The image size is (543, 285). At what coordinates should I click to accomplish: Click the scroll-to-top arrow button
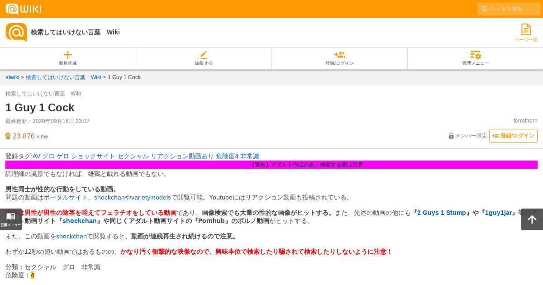532,219
